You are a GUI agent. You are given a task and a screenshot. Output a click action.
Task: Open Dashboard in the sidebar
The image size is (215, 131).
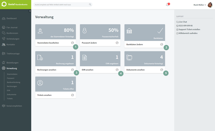click(x=11, y=18)
